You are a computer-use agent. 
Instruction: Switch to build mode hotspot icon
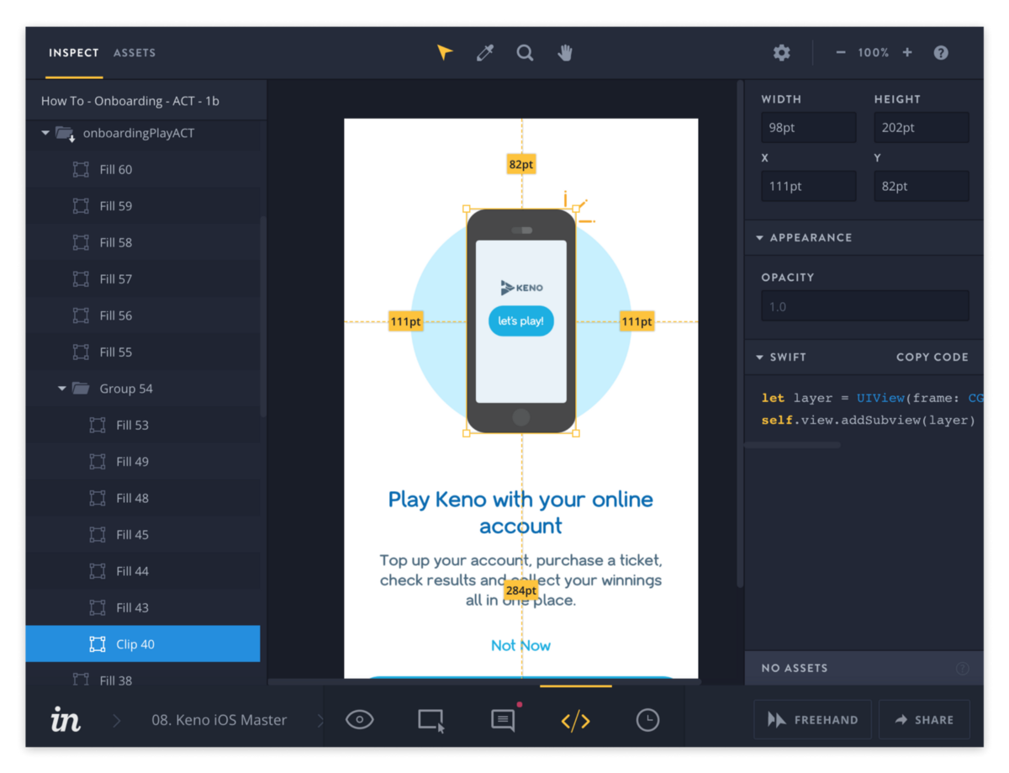[x=431, y=721]
